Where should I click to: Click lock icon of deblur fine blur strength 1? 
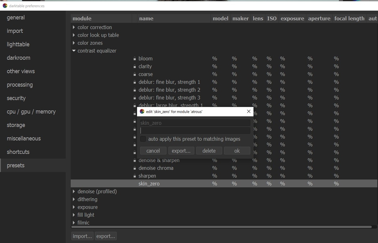[x=135, y=82]
